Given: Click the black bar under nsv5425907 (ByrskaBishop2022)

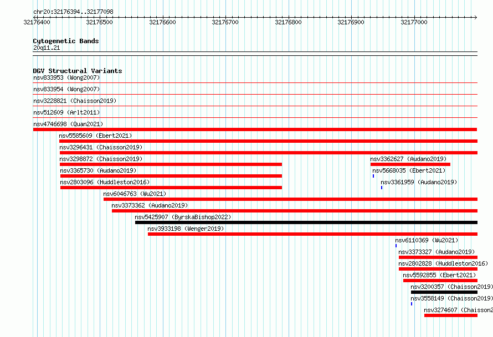Looking at the screenshot, I should tap(306, 222).
